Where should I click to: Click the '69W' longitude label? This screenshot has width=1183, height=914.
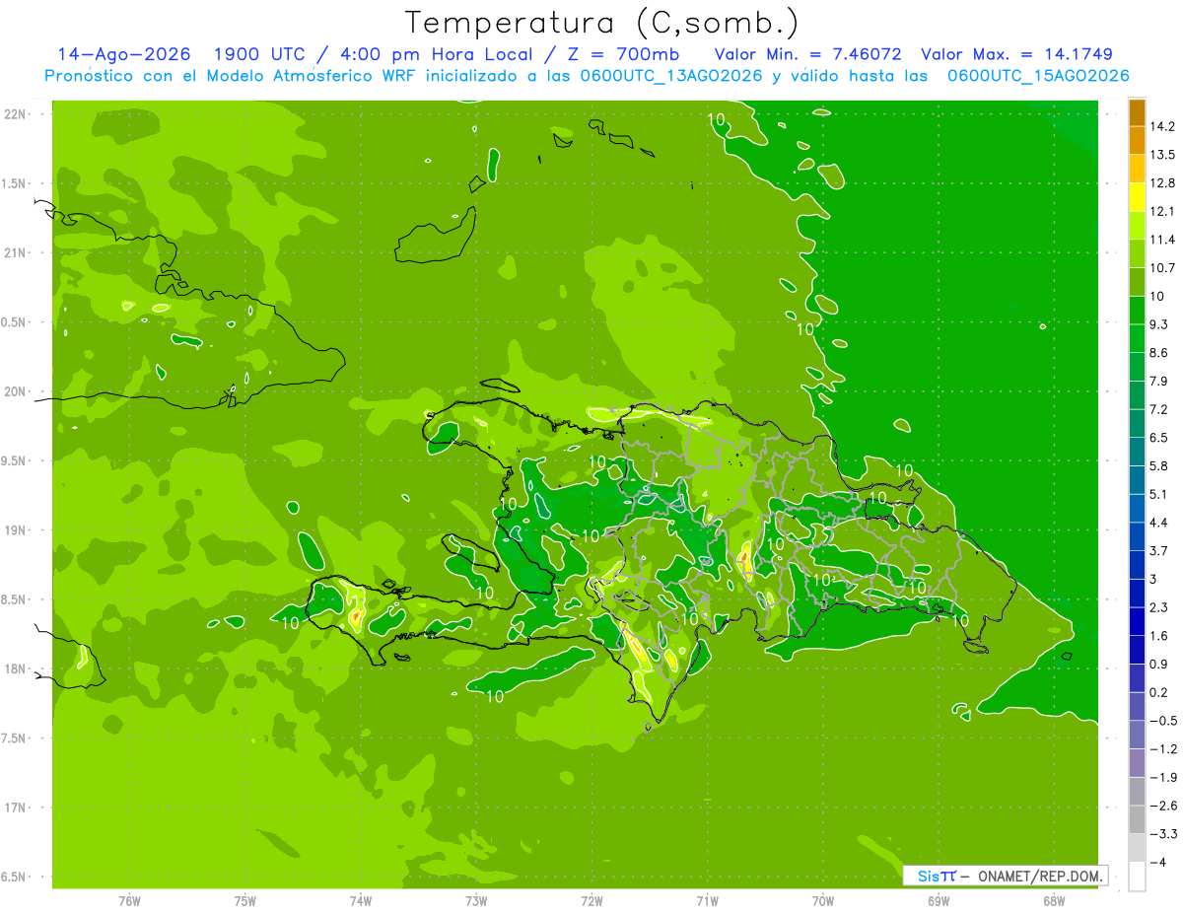(x=939, y=901)
